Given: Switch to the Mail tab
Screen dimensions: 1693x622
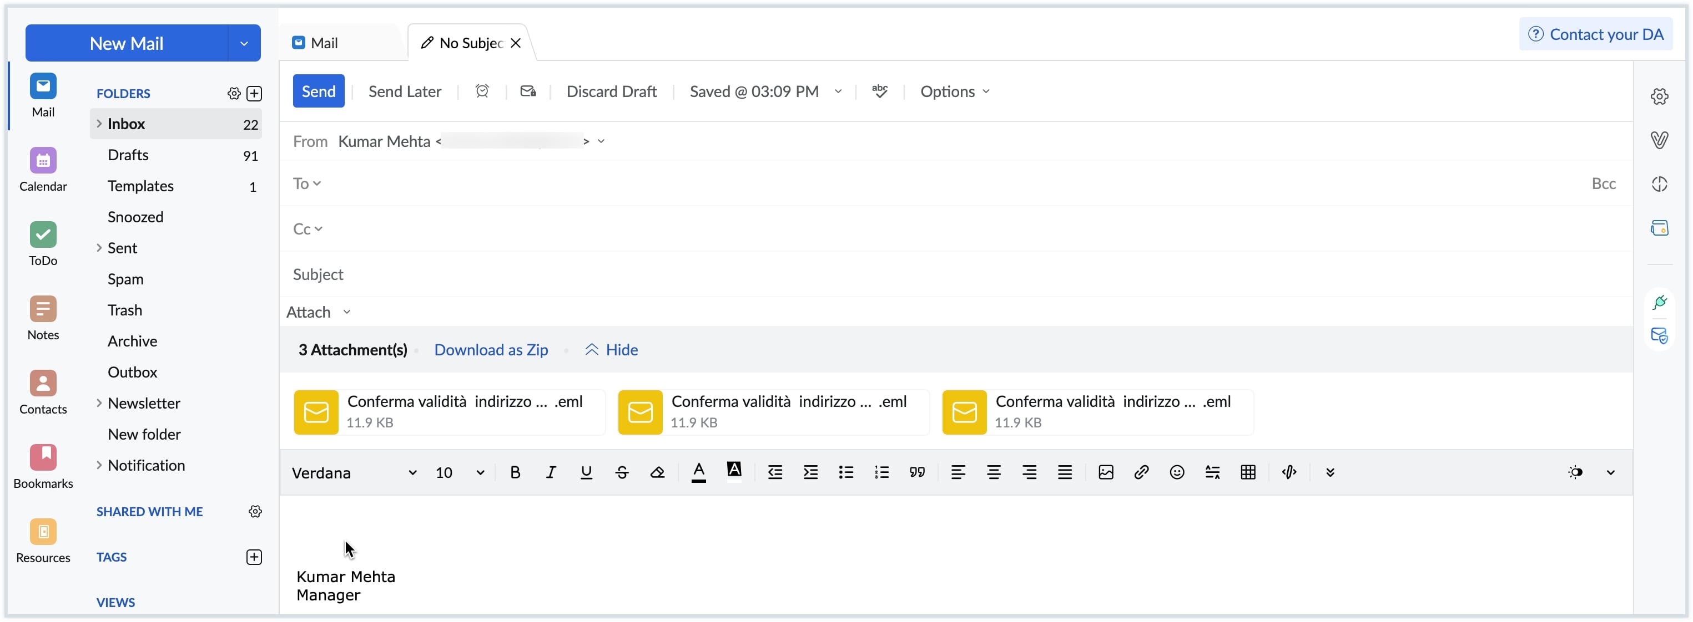Looking at the screenshot, I should click(315, 43).
